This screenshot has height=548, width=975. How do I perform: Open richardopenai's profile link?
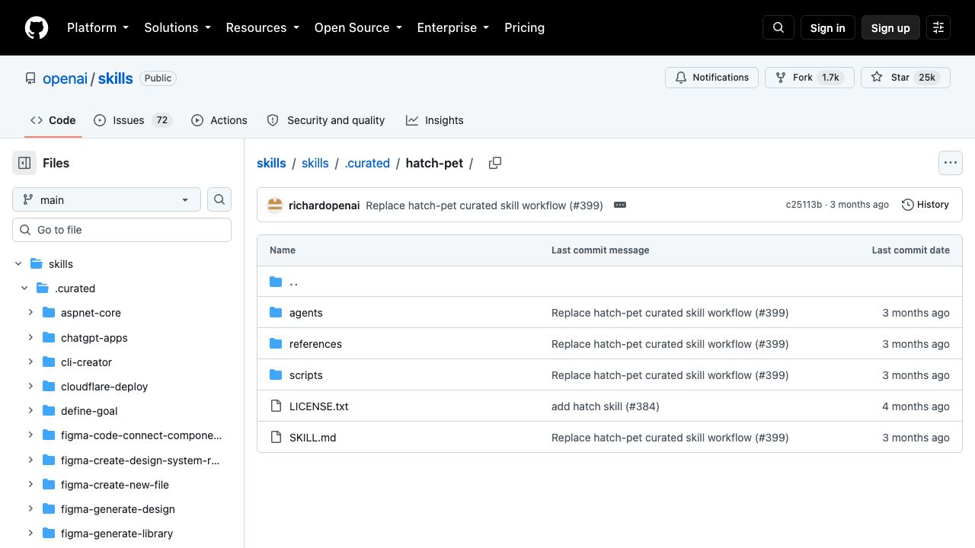(324, 205)
